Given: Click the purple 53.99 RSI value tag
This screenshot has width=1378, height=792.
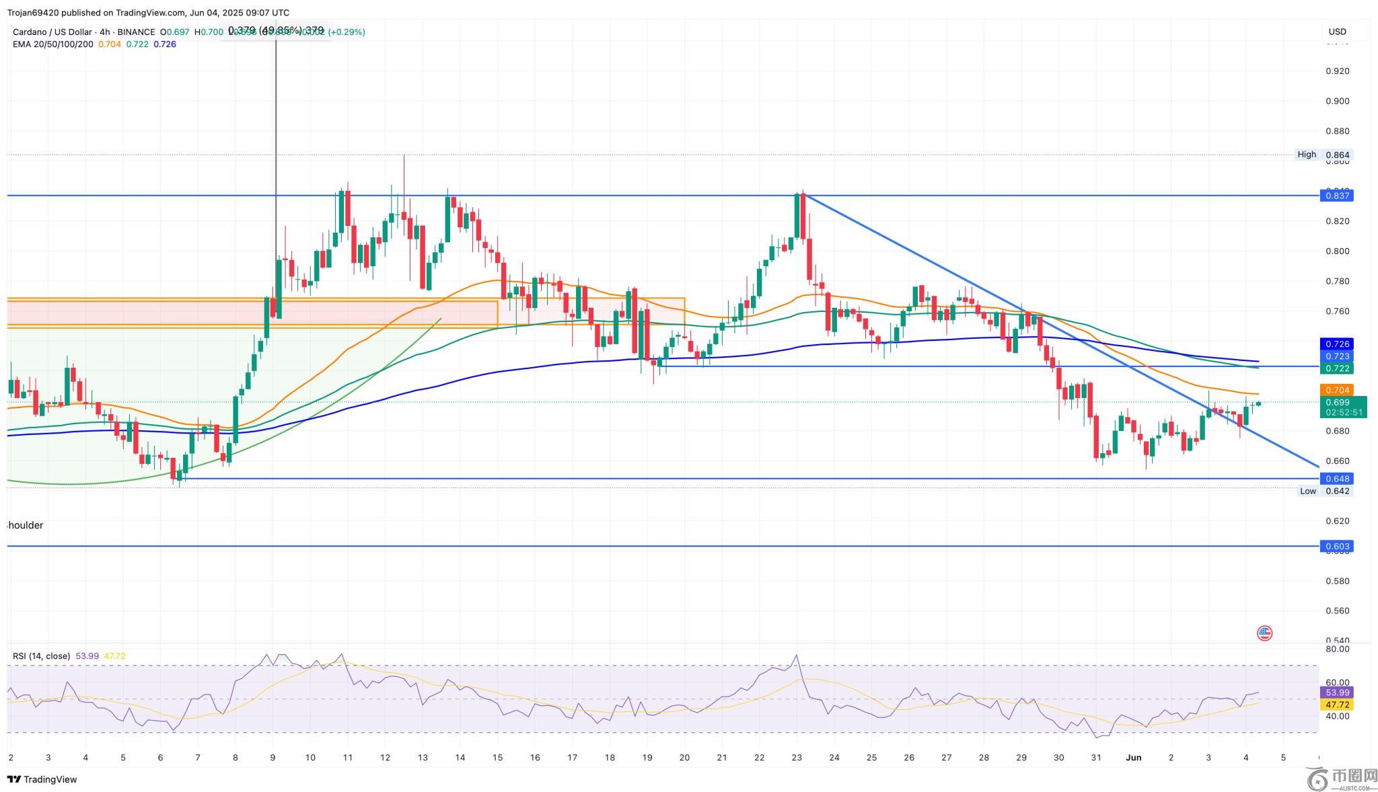Looking at the screenshot, I should click(x=1336, y=692).
